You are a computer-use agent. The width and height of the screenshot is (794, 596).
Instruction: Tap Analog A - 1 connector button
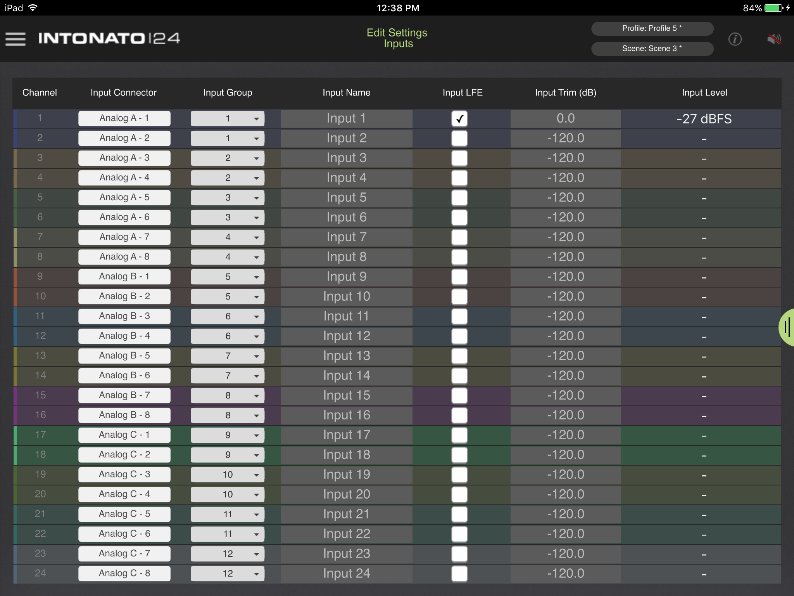tap(124, 118)
